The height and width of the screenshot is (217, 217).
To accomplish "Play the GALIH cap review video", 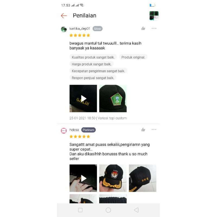I will [x=83, y=98].
